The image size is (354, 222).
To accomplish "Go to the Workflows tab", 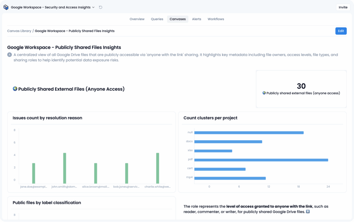I will point(215,19).
